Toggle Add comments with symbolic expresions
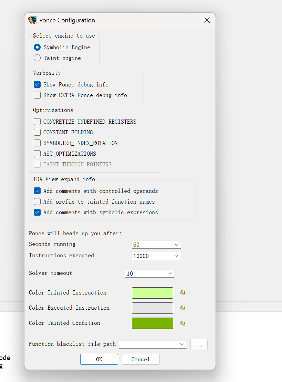 point(37,213)
